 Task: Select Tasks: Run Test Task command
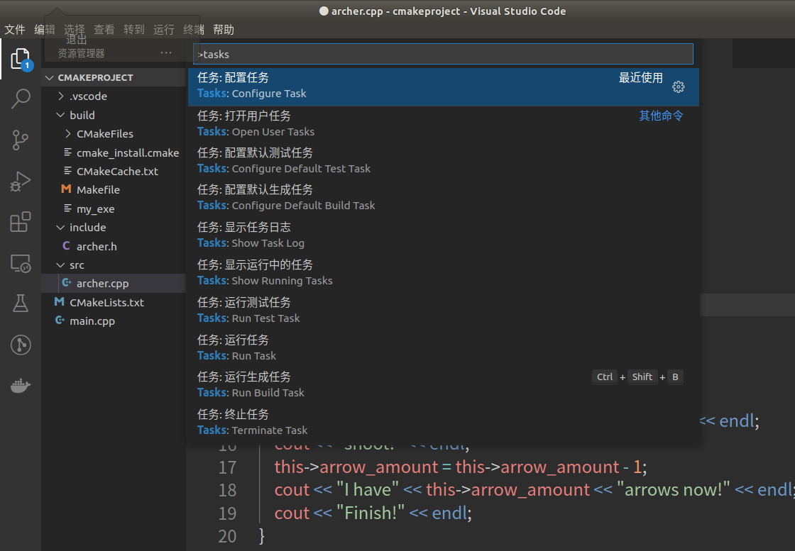(443, 311)
